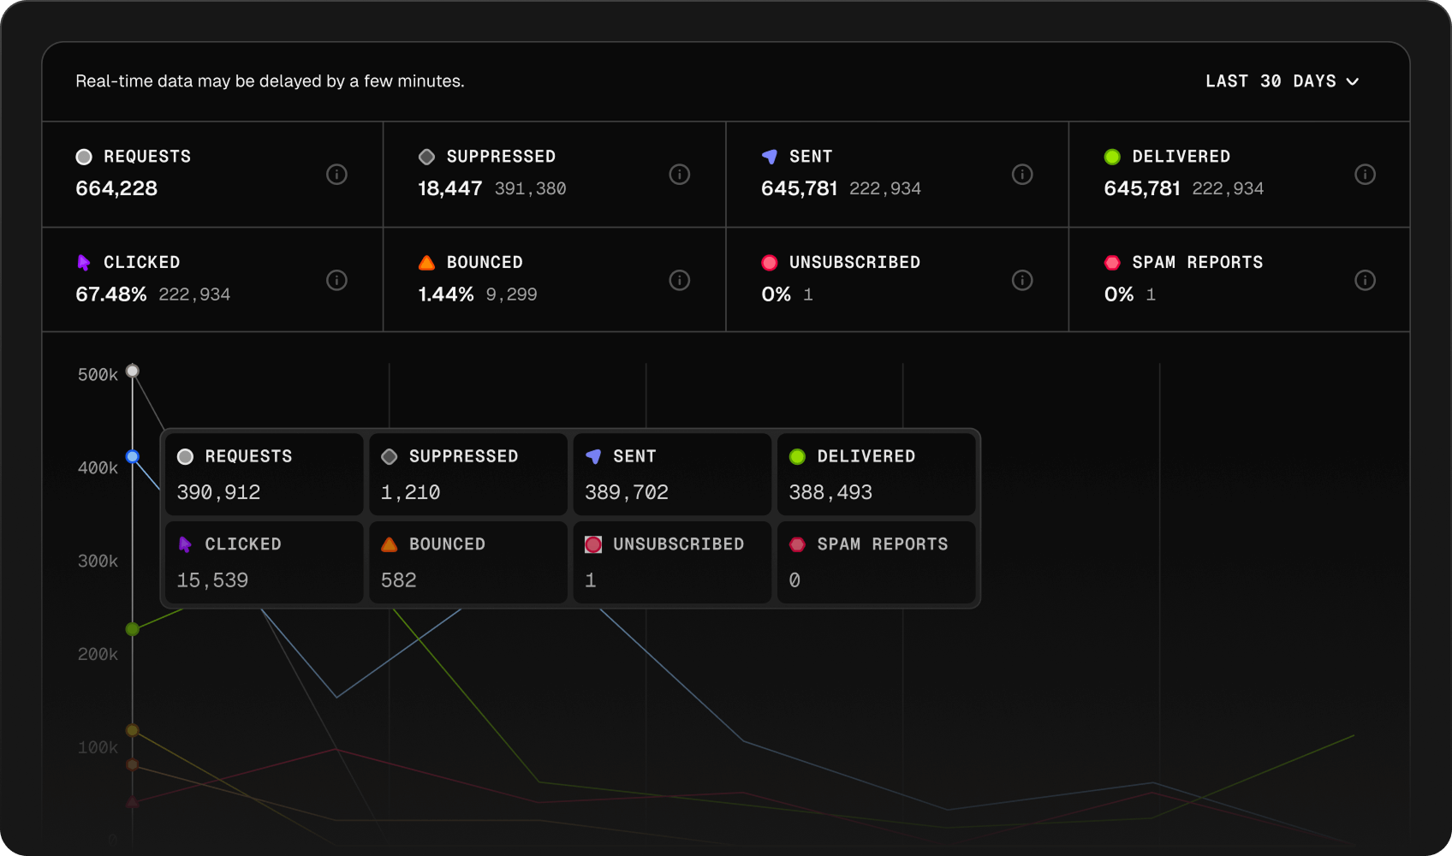This screenshot has width=1452, height=856.
Task: Click the blue data point near 400k
Action: [133, 456]
